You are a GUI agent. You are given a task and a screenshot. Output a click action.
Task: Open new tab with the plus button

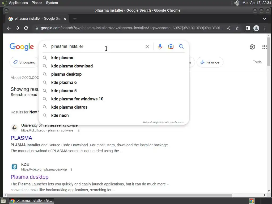coord(75,19)
